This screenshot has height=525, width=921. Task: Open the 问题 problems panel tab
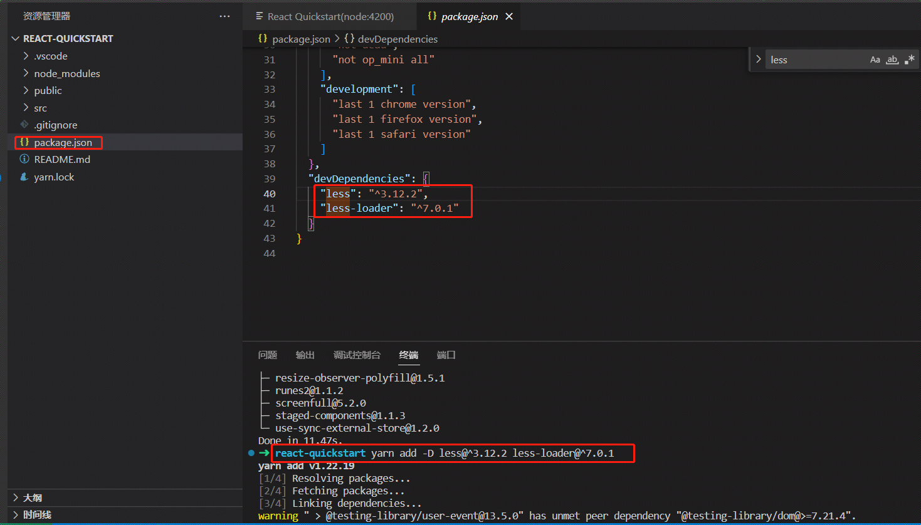[x=268, y=355]
